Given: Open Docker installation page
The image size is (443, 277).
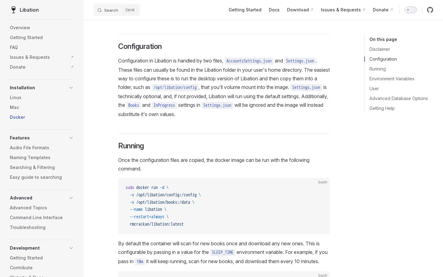Looking at the screenshot, I should click(17, 117).
